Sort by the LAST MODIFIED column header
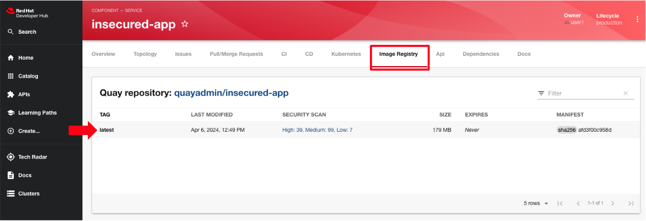646x221 pixels. (212, 115)
